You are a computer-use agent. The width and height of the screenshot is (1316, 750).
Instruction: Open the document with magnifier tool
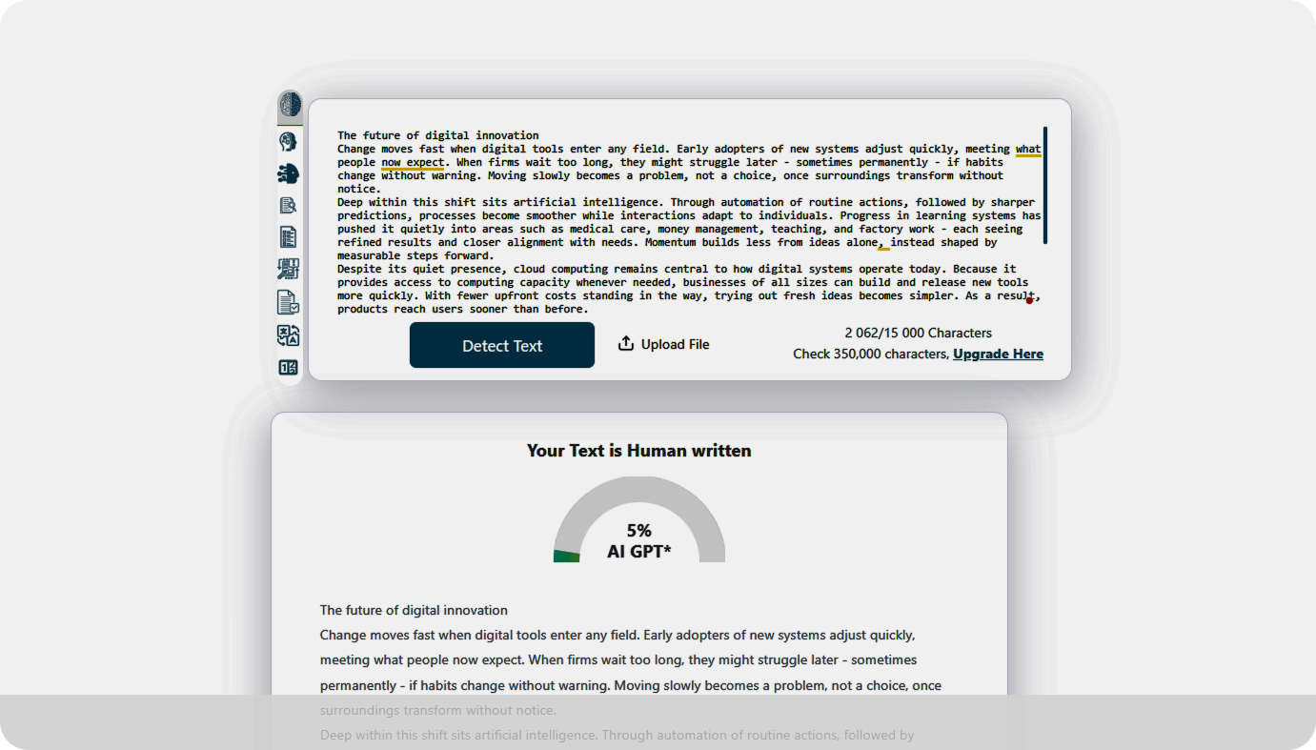[x=288, y=205]
